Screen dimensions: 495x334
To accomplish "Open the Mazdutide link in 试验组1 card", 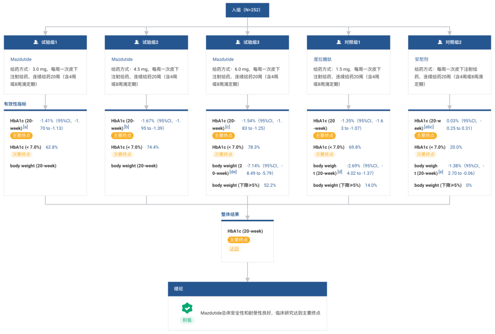I will [21, 59].
